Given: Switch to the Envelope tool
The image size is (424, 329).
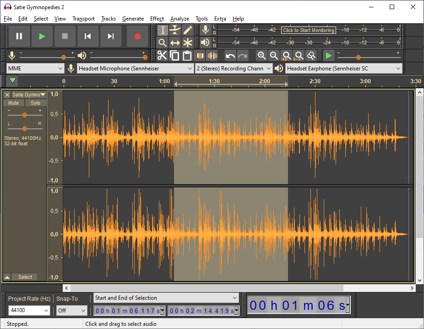Looking at the screenshot, I should click(x=175, y=30).
